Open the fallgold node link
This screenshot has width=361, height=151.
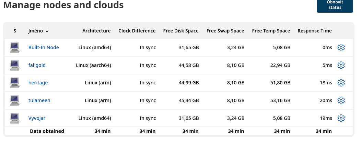coord(37,65)
